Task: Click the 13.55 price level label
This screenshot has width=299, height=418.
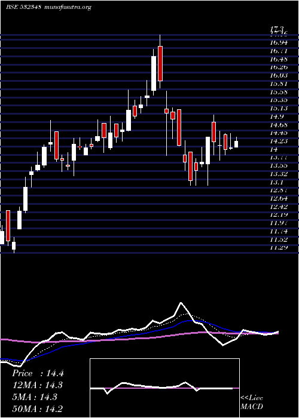Action: [279, 165]
